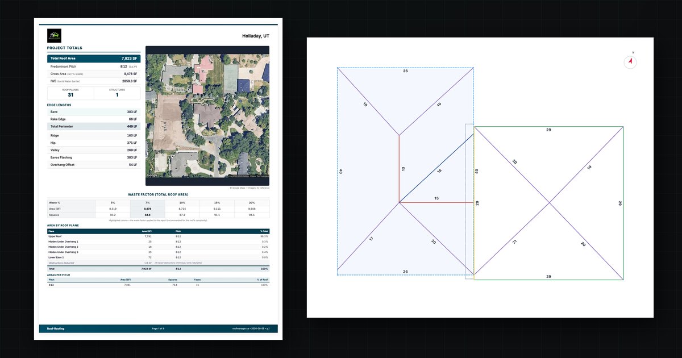Select the 'EDGE LENGTHS' section heading
The image size is (682, 358).
[x=59, y=105]
